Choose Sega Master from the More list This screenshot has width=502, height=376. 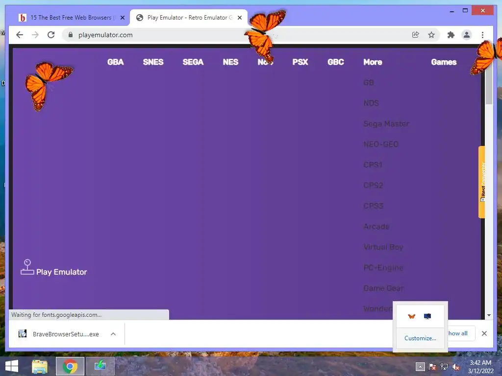[386, 124]
